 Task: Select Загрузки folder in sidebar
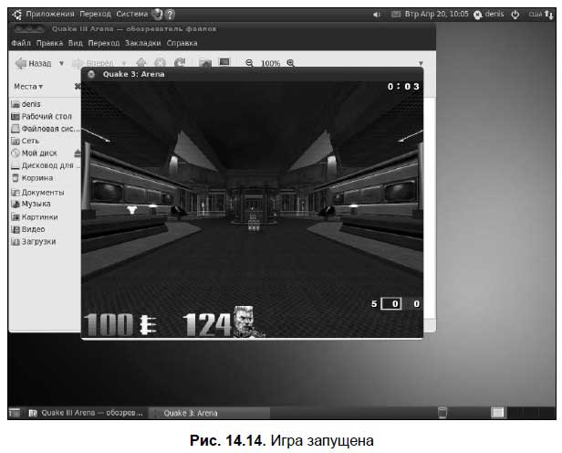pos(38,242)
